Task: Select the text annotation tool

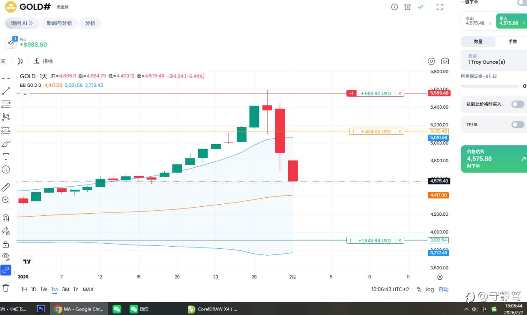Action: 6,156
